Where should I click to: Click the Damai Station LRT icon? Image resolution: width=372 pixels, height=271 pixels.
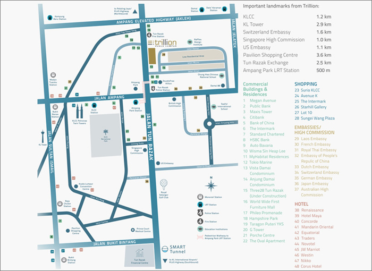201,10
